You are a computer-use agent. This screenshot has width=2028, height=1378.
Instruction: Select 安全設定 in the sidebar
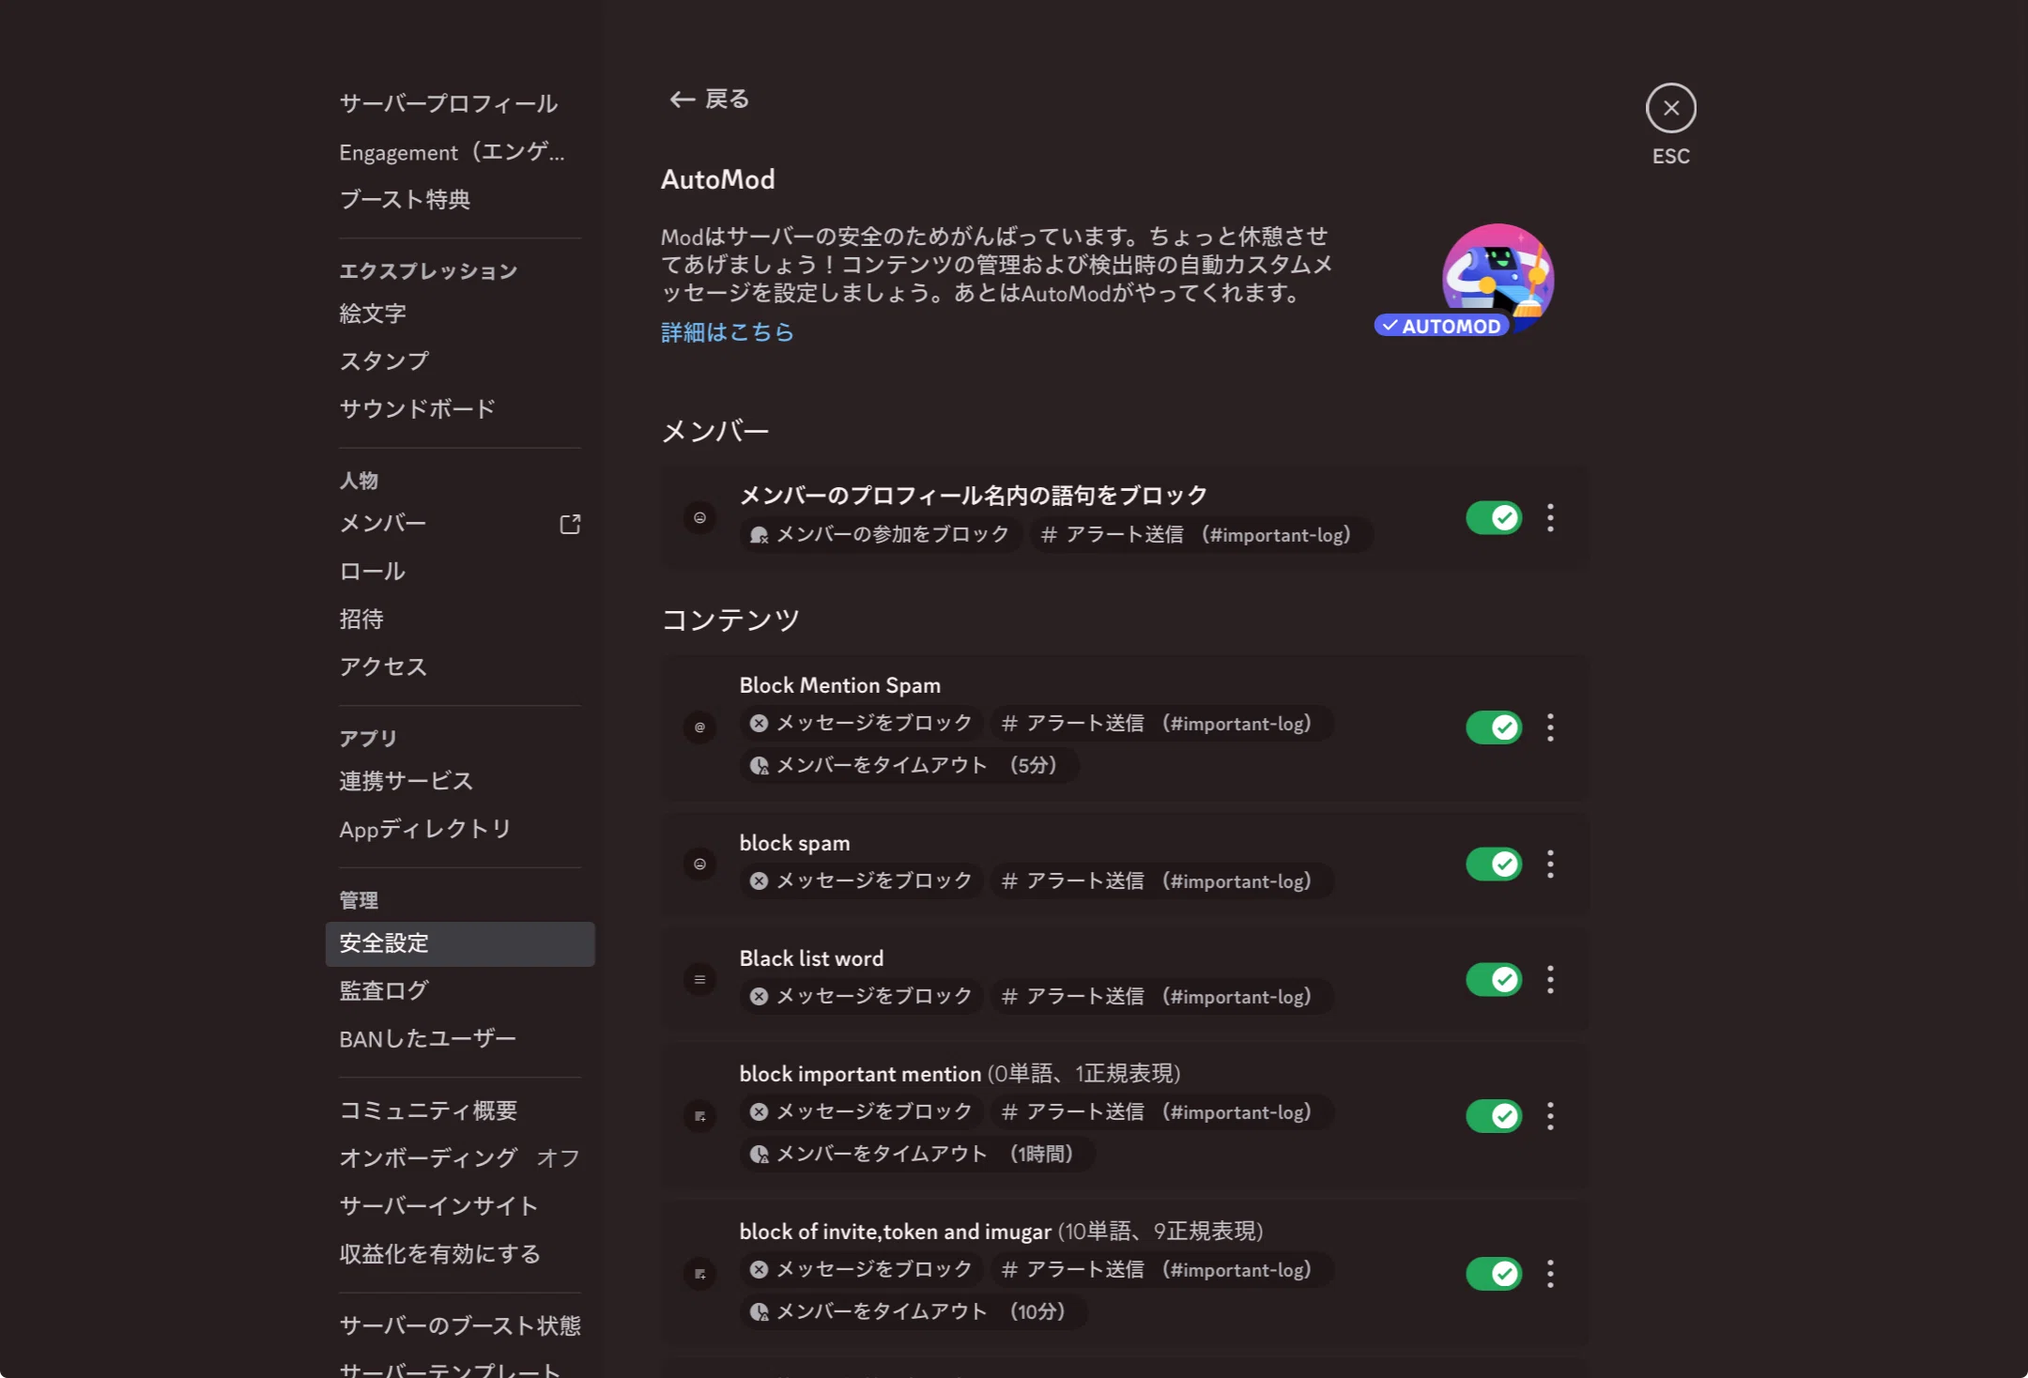click(x=460, y=943)
